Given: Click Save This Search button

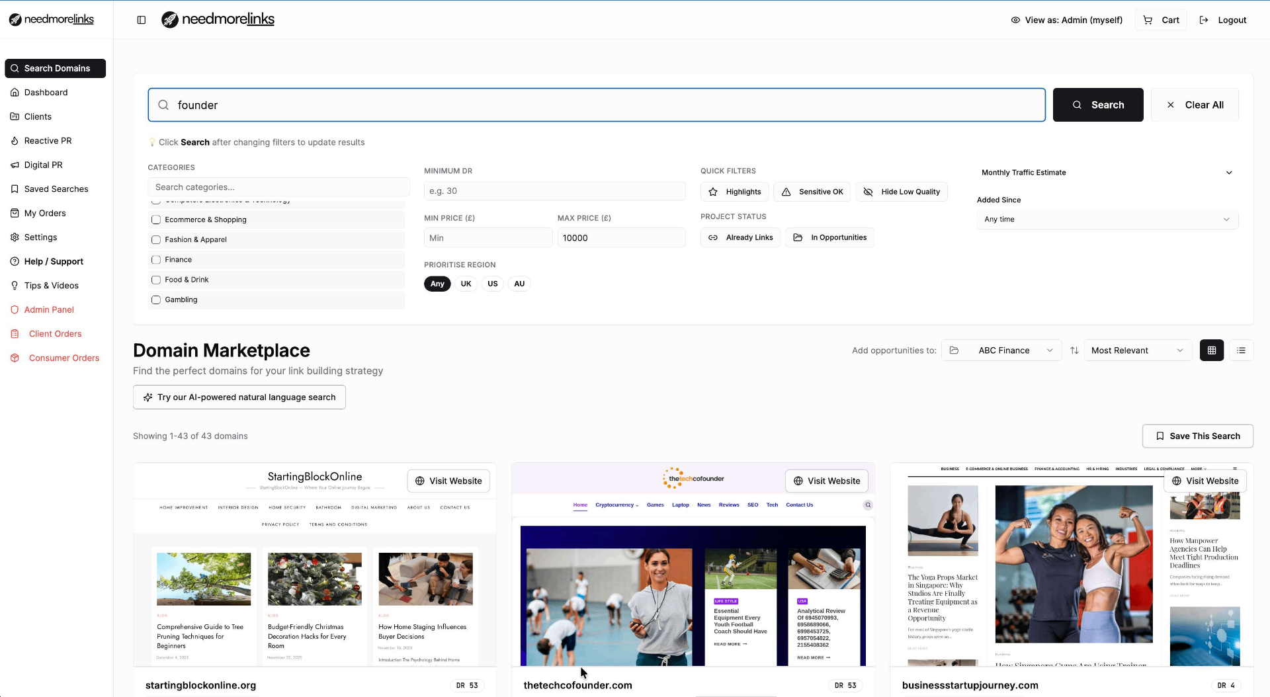Looking at the screenshot, I should pos(1197,436).
